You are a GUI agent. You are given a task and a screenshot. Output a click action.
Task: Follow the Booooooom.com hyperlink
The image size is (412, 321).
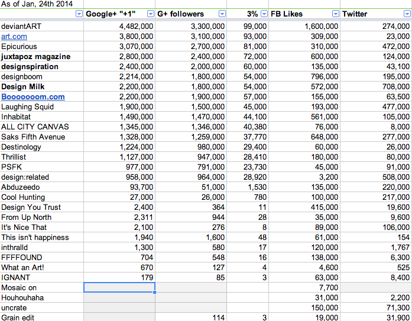[x=33, y=97]
